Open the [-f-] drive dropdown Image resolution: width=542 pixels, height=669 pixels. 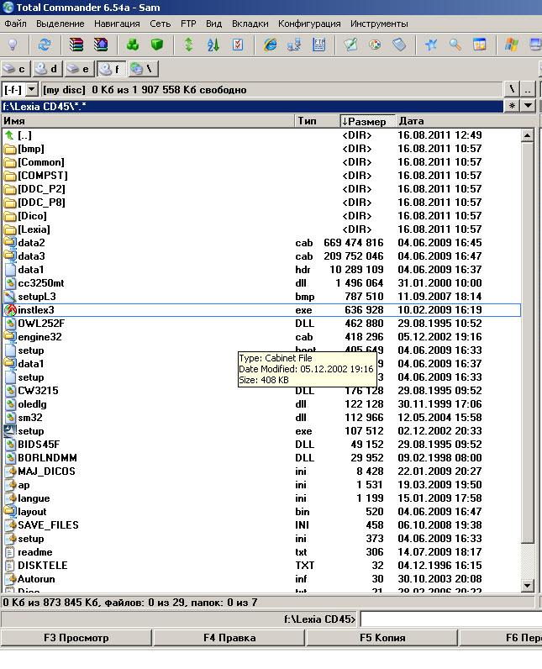tap(32, 90)
